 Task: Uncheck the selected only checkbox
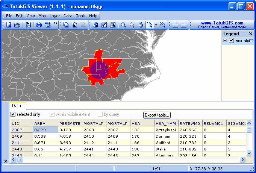[x=13, y=114]
